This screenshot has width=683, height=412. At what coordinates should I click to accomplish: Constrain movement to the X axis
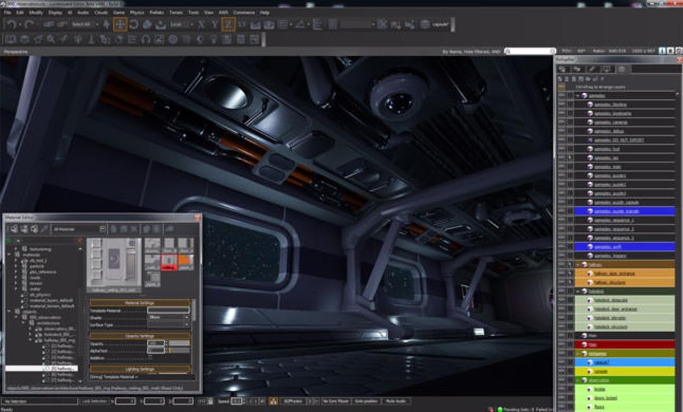pyautogui.click(x=201, y=25)
